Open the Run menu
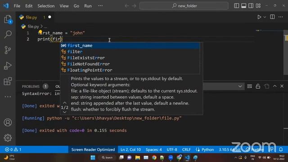 [x=88, y=6]
